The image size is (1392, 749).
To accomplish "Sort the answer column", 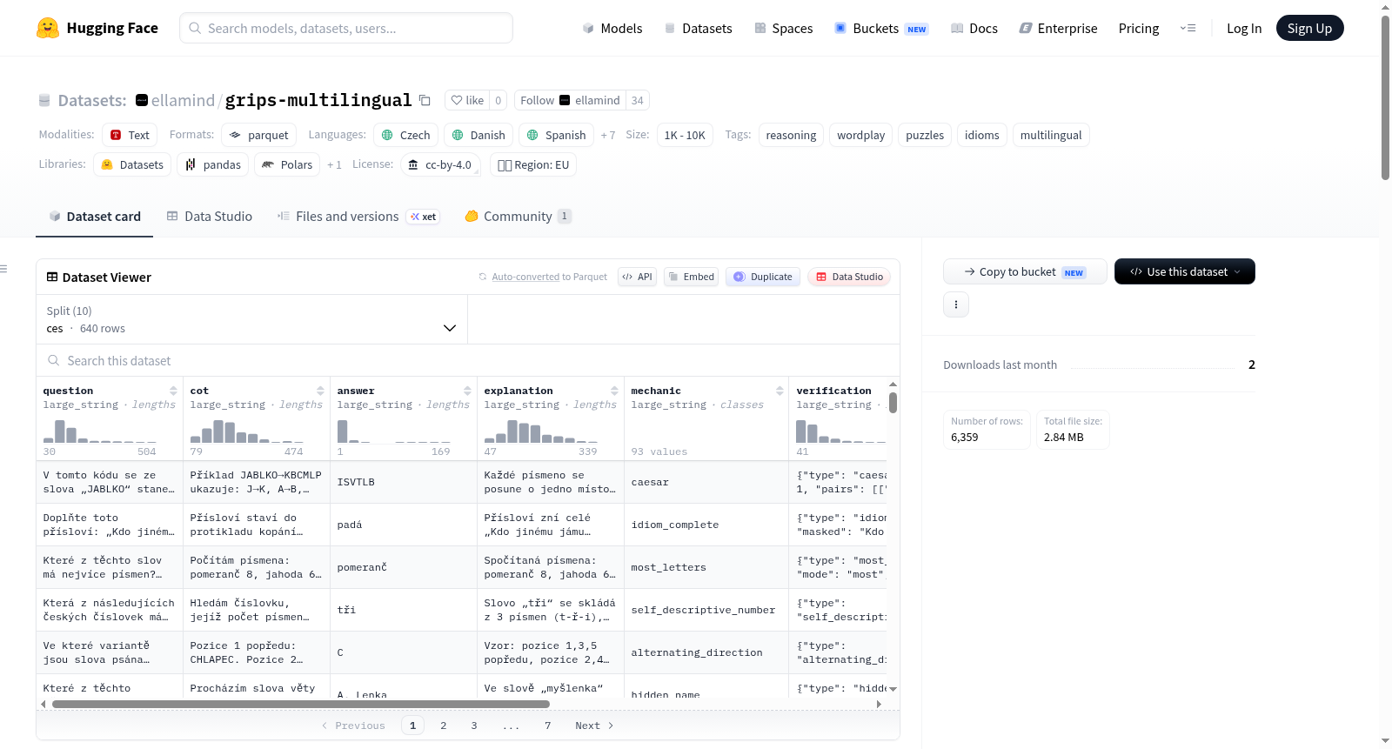I will (467, 391).
